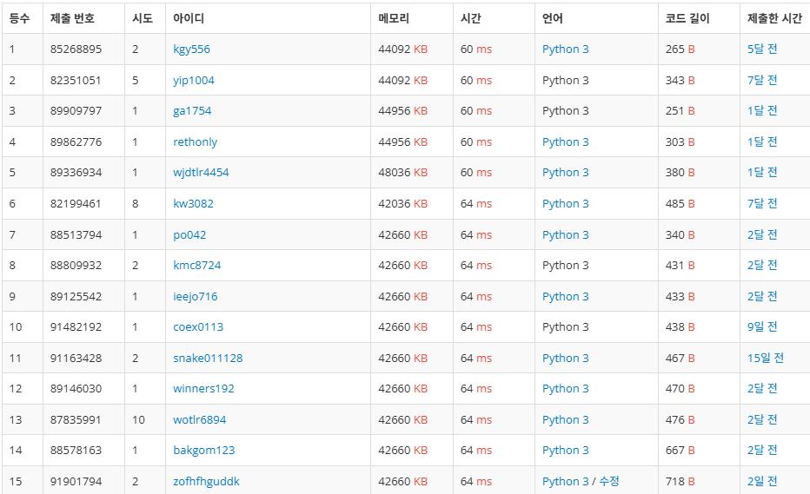Open the 코드 길이 column header

point(687,18)
